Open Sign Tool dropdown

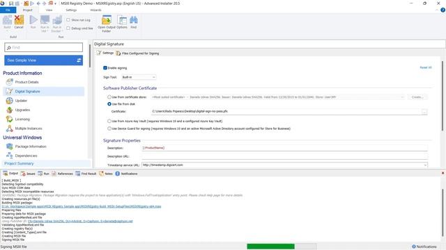[x=139, y=77]
